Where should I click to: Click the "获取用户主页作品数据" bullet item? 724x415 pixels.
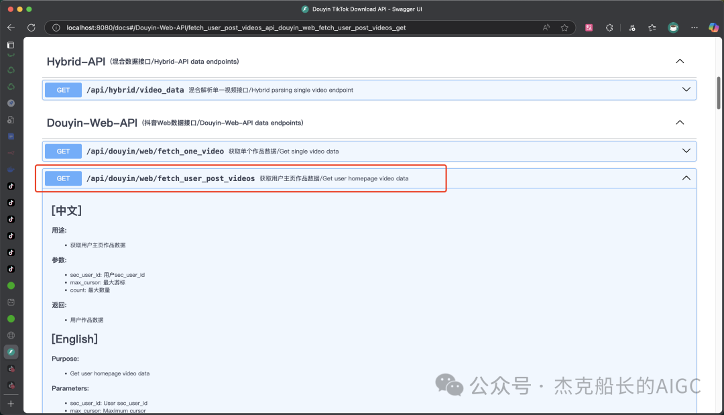[98, 245]
